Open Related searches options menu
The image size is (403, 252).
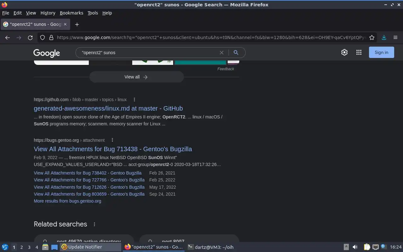click(x=94, y=224)
